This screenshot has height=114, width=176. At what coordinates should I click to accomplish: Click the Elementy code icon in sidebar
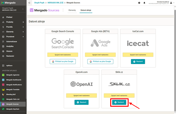click(3, 32)
